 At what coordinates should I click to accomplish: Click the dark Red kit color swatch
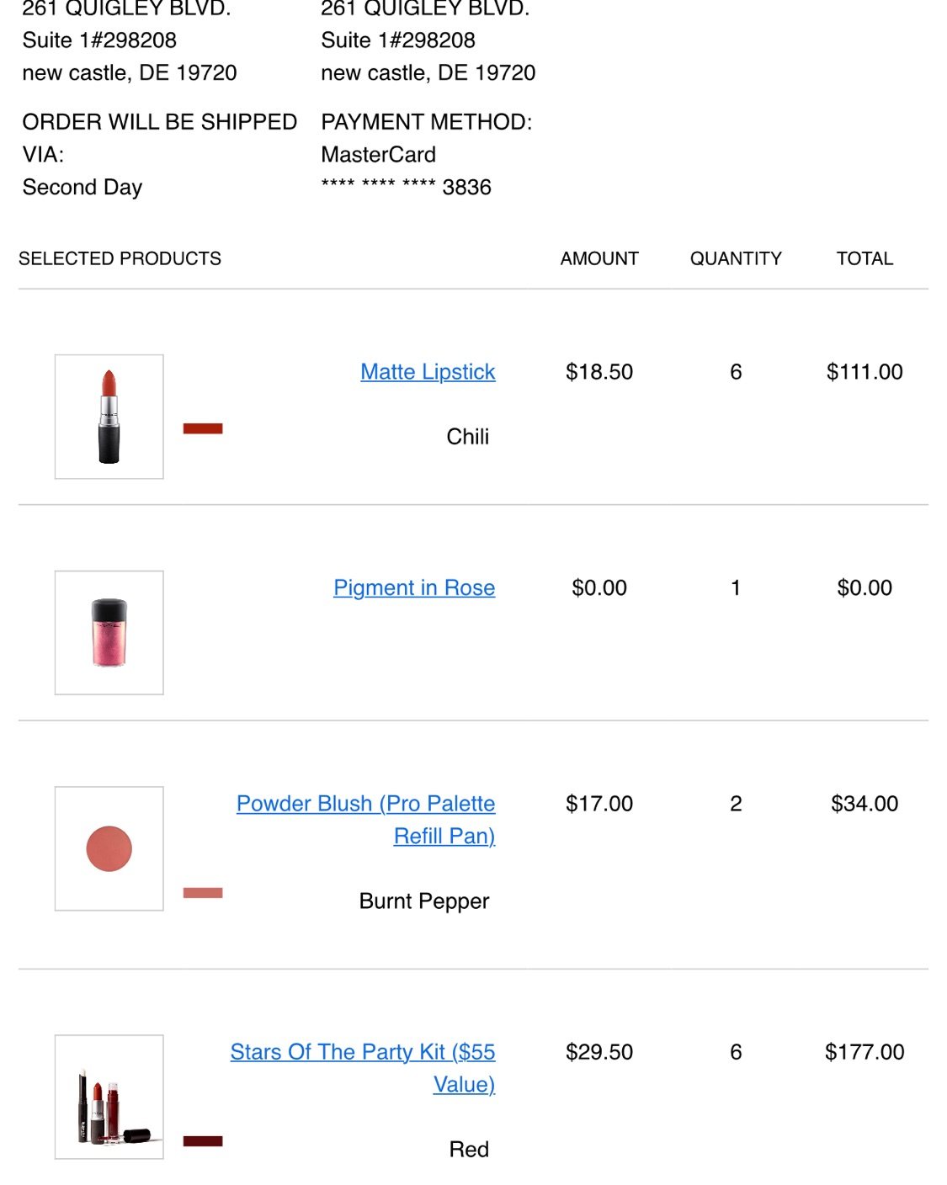point(203,1141)
